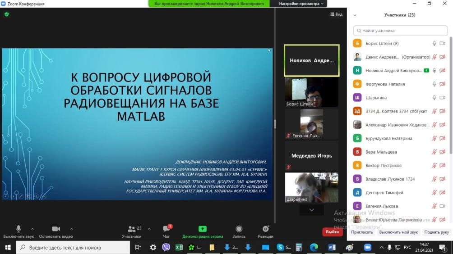The width and height of the screenshot is (453, 254).
Task: Select participant Вера Мальцева in list
Action: coord(400,152)
